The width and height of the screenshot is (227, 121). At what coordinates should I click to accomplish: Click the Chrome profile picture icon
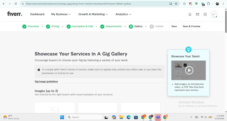click(x=217, y=4)
